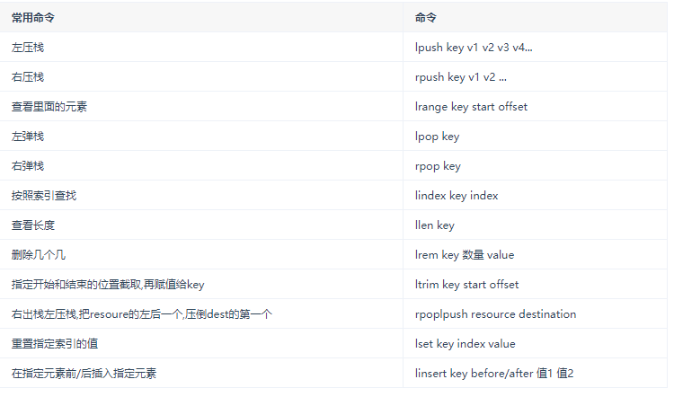Viewport: 674px width, 397px height.
Task: Select the 'rpop key' command
Action: 438,166
